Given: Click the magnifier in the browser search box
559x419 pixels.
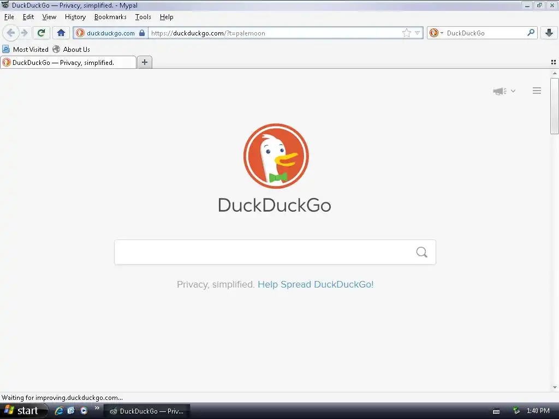Looking at the screenshot, I should tap(531, 33).
